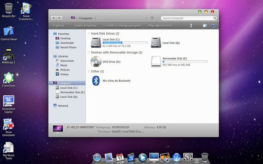The image size is (263, 164).
Task: Collapse the Hard Disk Drives group
Action: pyautogui.click(x=89, y=33)
